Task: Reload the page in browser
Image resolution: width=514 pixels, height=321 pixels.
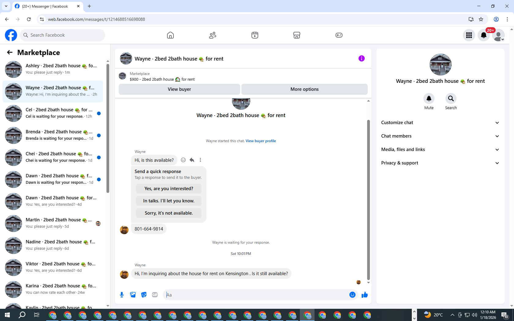Action: 29,19
